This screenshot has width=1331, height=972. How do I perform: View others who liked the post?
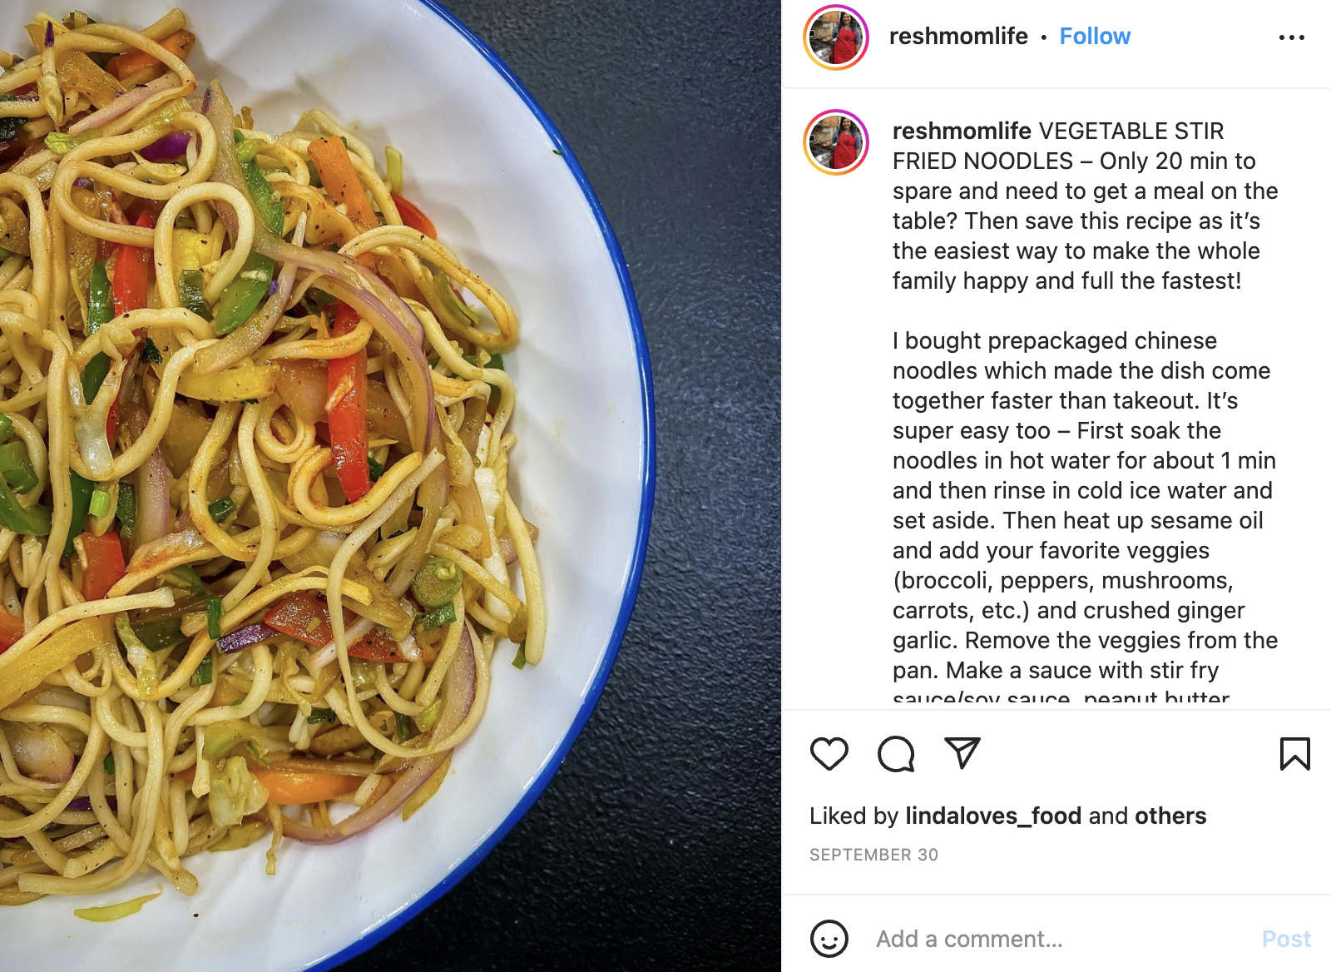[1170, 816]
